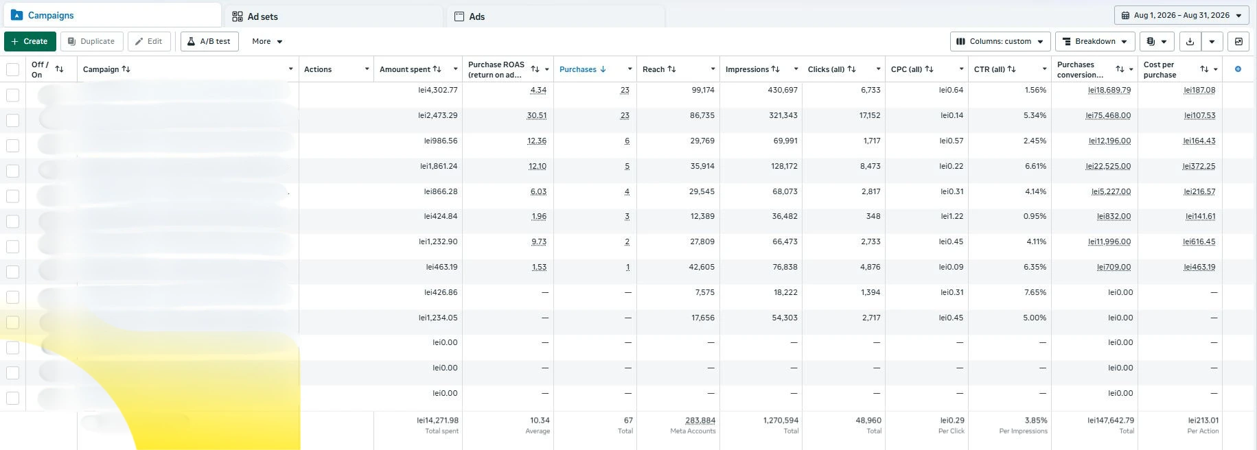1257x450 pixels.
Task: Click the export download icon
Action: click(x=1190, y=42)
